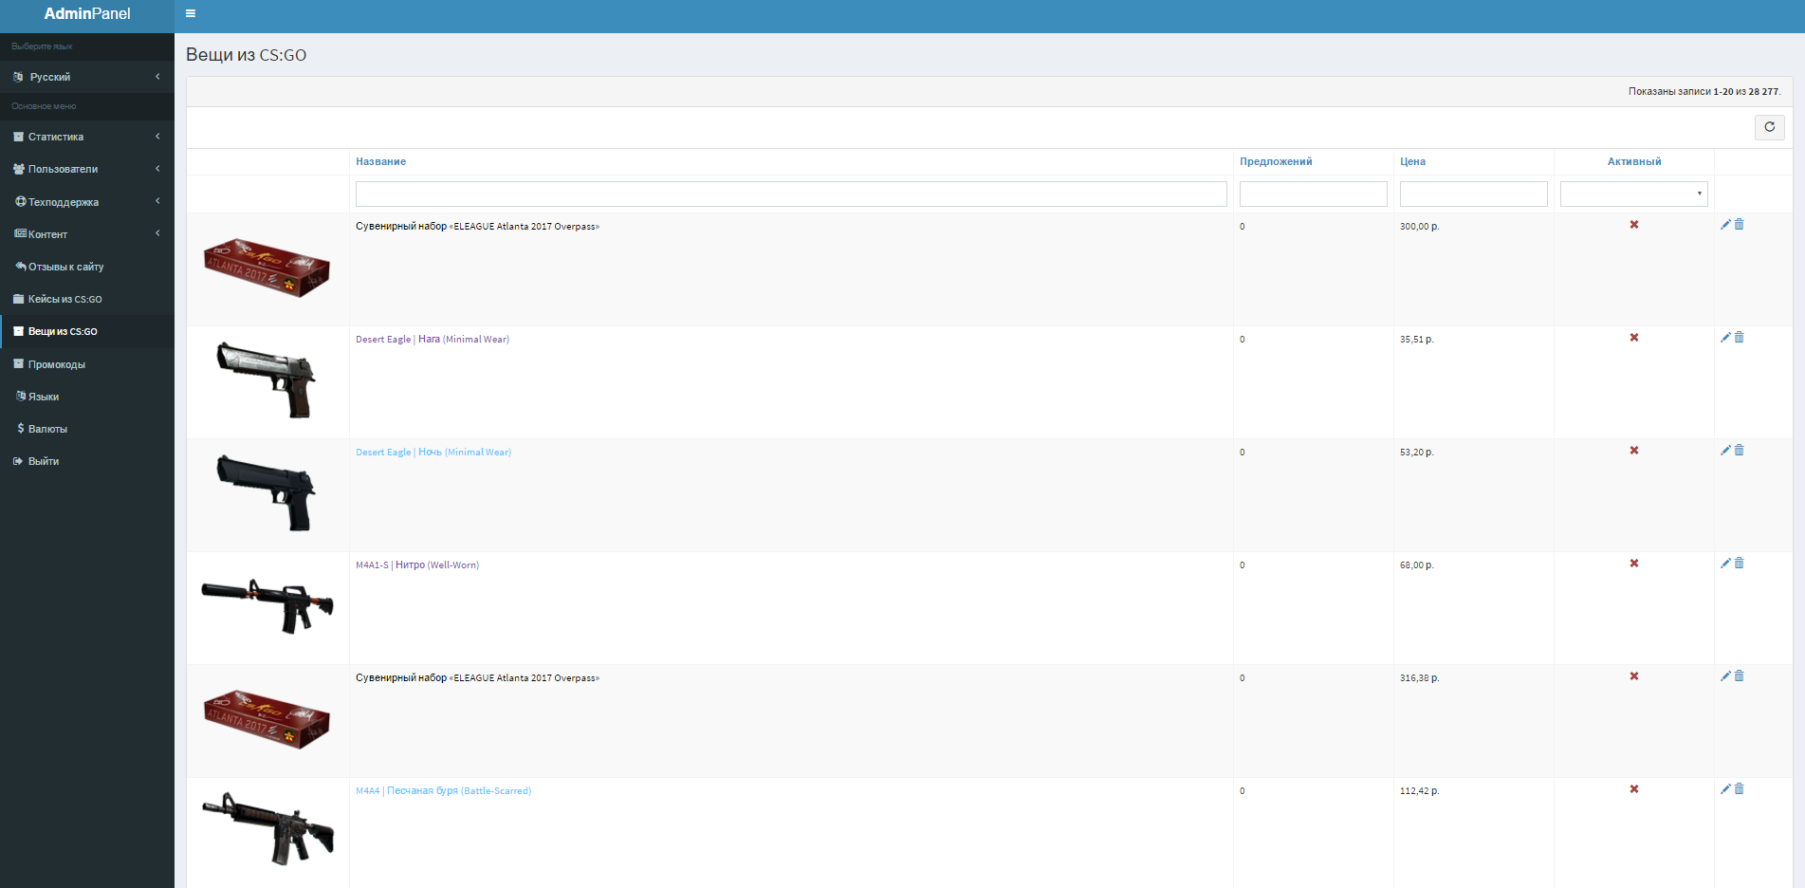1805x888 pixels.
Task: Click the Предложений filter input field
Action: (1313, 194)
